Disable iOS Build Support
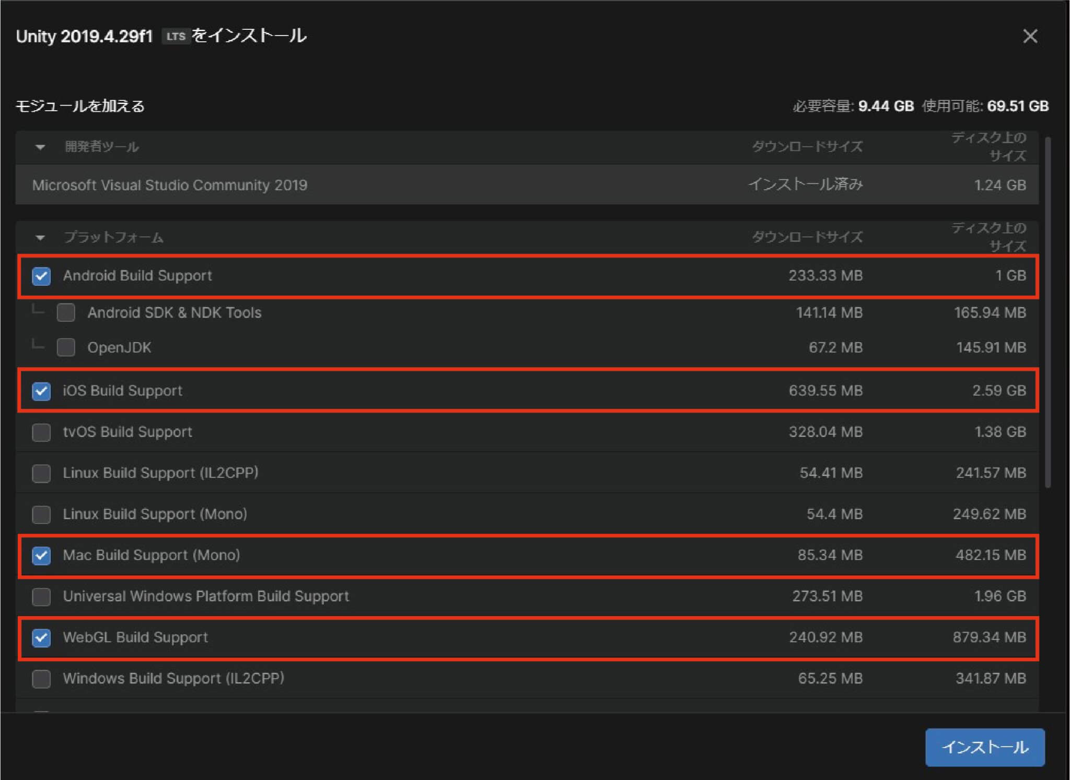 42,391
